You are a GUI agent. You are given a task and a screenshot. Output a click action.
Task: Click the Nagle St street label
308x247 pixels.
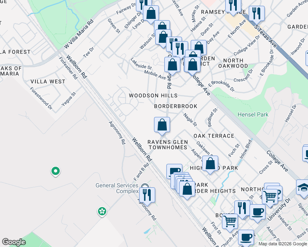tap(190, 120)
